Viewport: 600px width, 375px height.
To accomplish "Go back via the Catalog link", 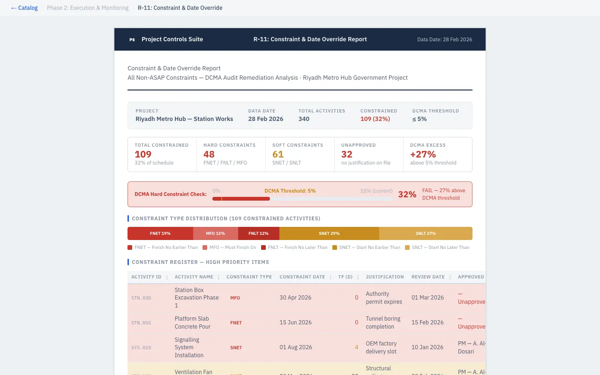I will 24,8.
